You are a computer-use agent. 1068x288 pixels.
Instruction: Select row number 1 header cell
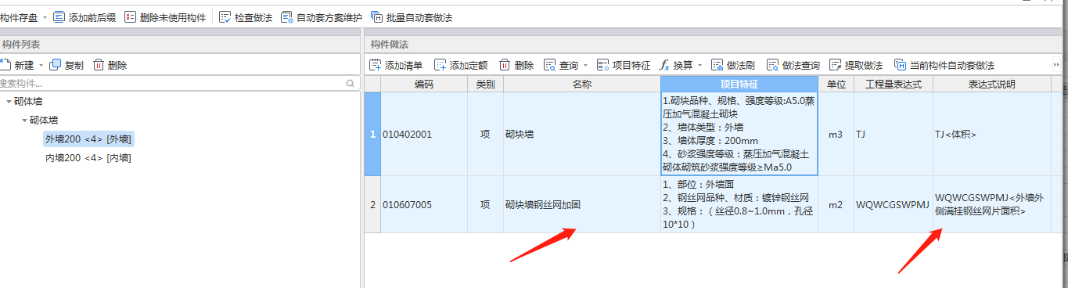(x=372, y=134)
